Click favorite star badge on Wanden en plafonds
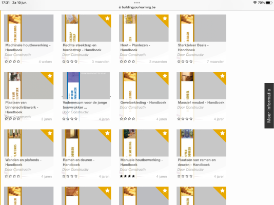274x205 pixels. pyautogui.click(x=50, y=133)
